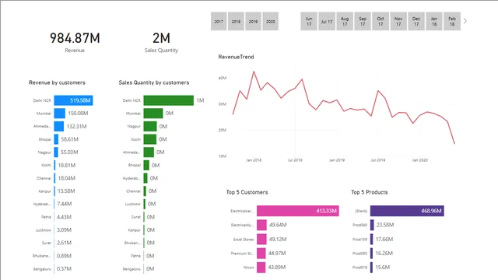This screenshot has height=280, width=498.
Task: Choose the Feb 18 month tile
Action: pyautogui.click(x=452, y=21)
